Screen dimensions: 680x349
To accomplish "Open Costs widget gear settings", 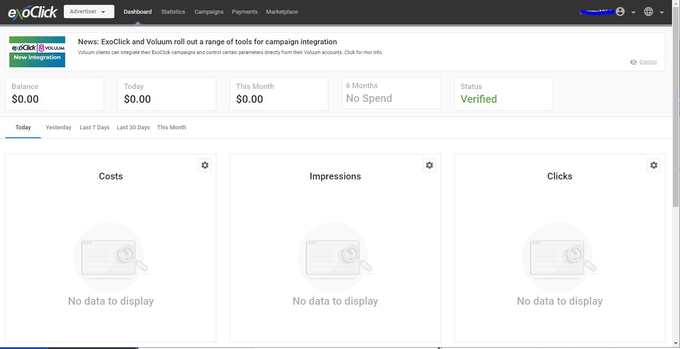I will tap(205, 165).
